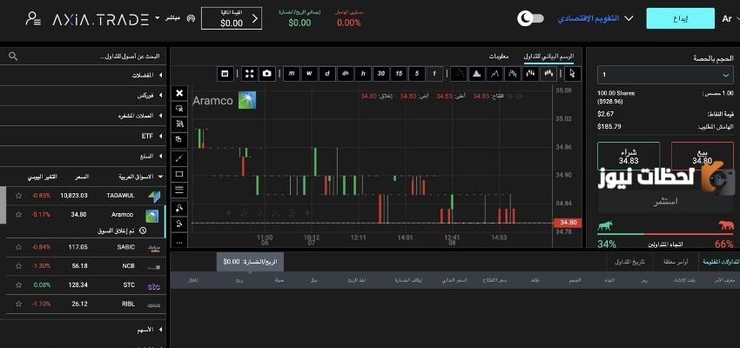740x348 pixels.
Task: Click the more (three dots) drawing tools icon
Action: pos(179,242)
